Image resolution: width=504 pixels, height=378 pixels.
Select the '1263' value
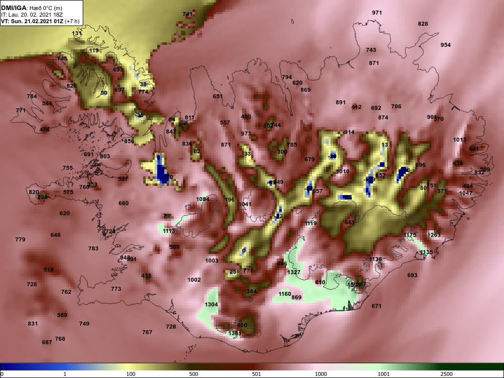[x=434, y=235]
